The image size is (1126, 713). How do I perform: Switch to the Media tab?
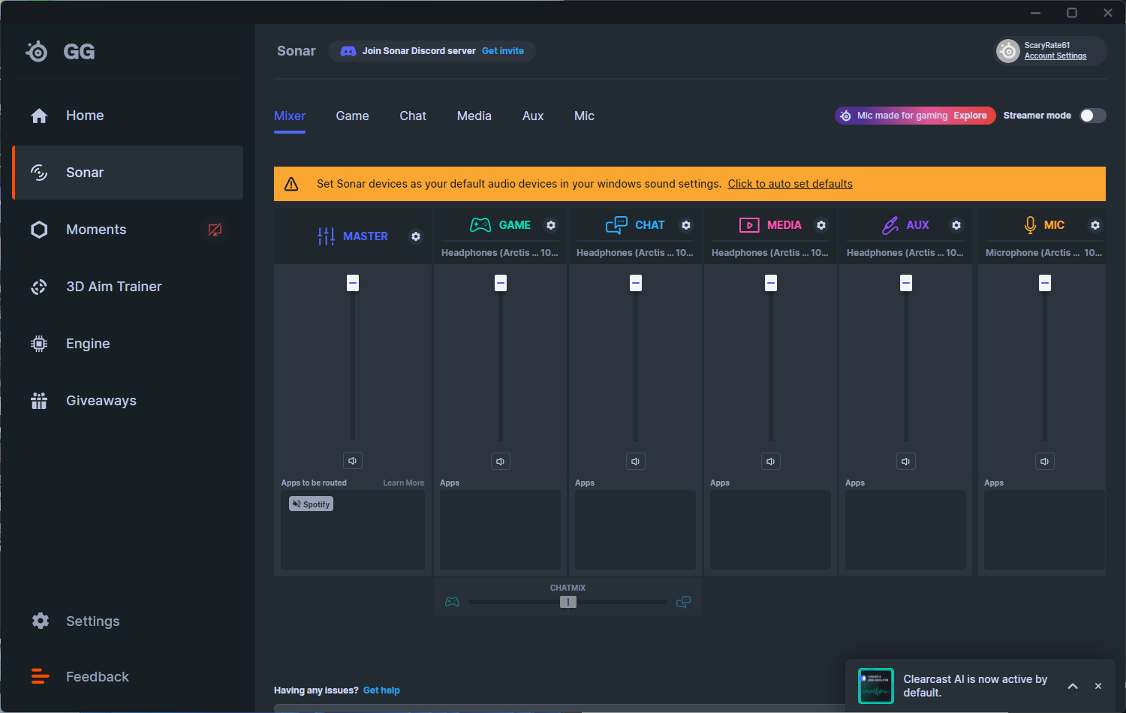[x=474, y=116]
